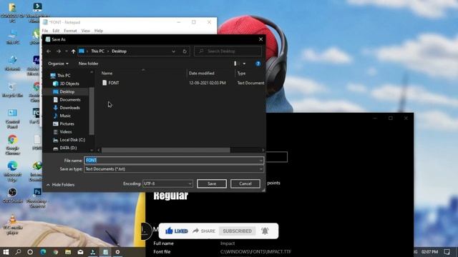Screen dimensions: 458x257
Task: Sort files by Type column
Action: tap(242, 74)
